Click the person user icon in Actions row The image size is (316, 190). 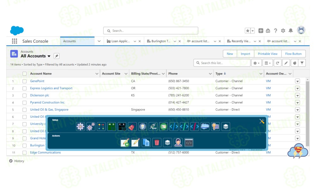pyautogui.click(x=178, y=142)
